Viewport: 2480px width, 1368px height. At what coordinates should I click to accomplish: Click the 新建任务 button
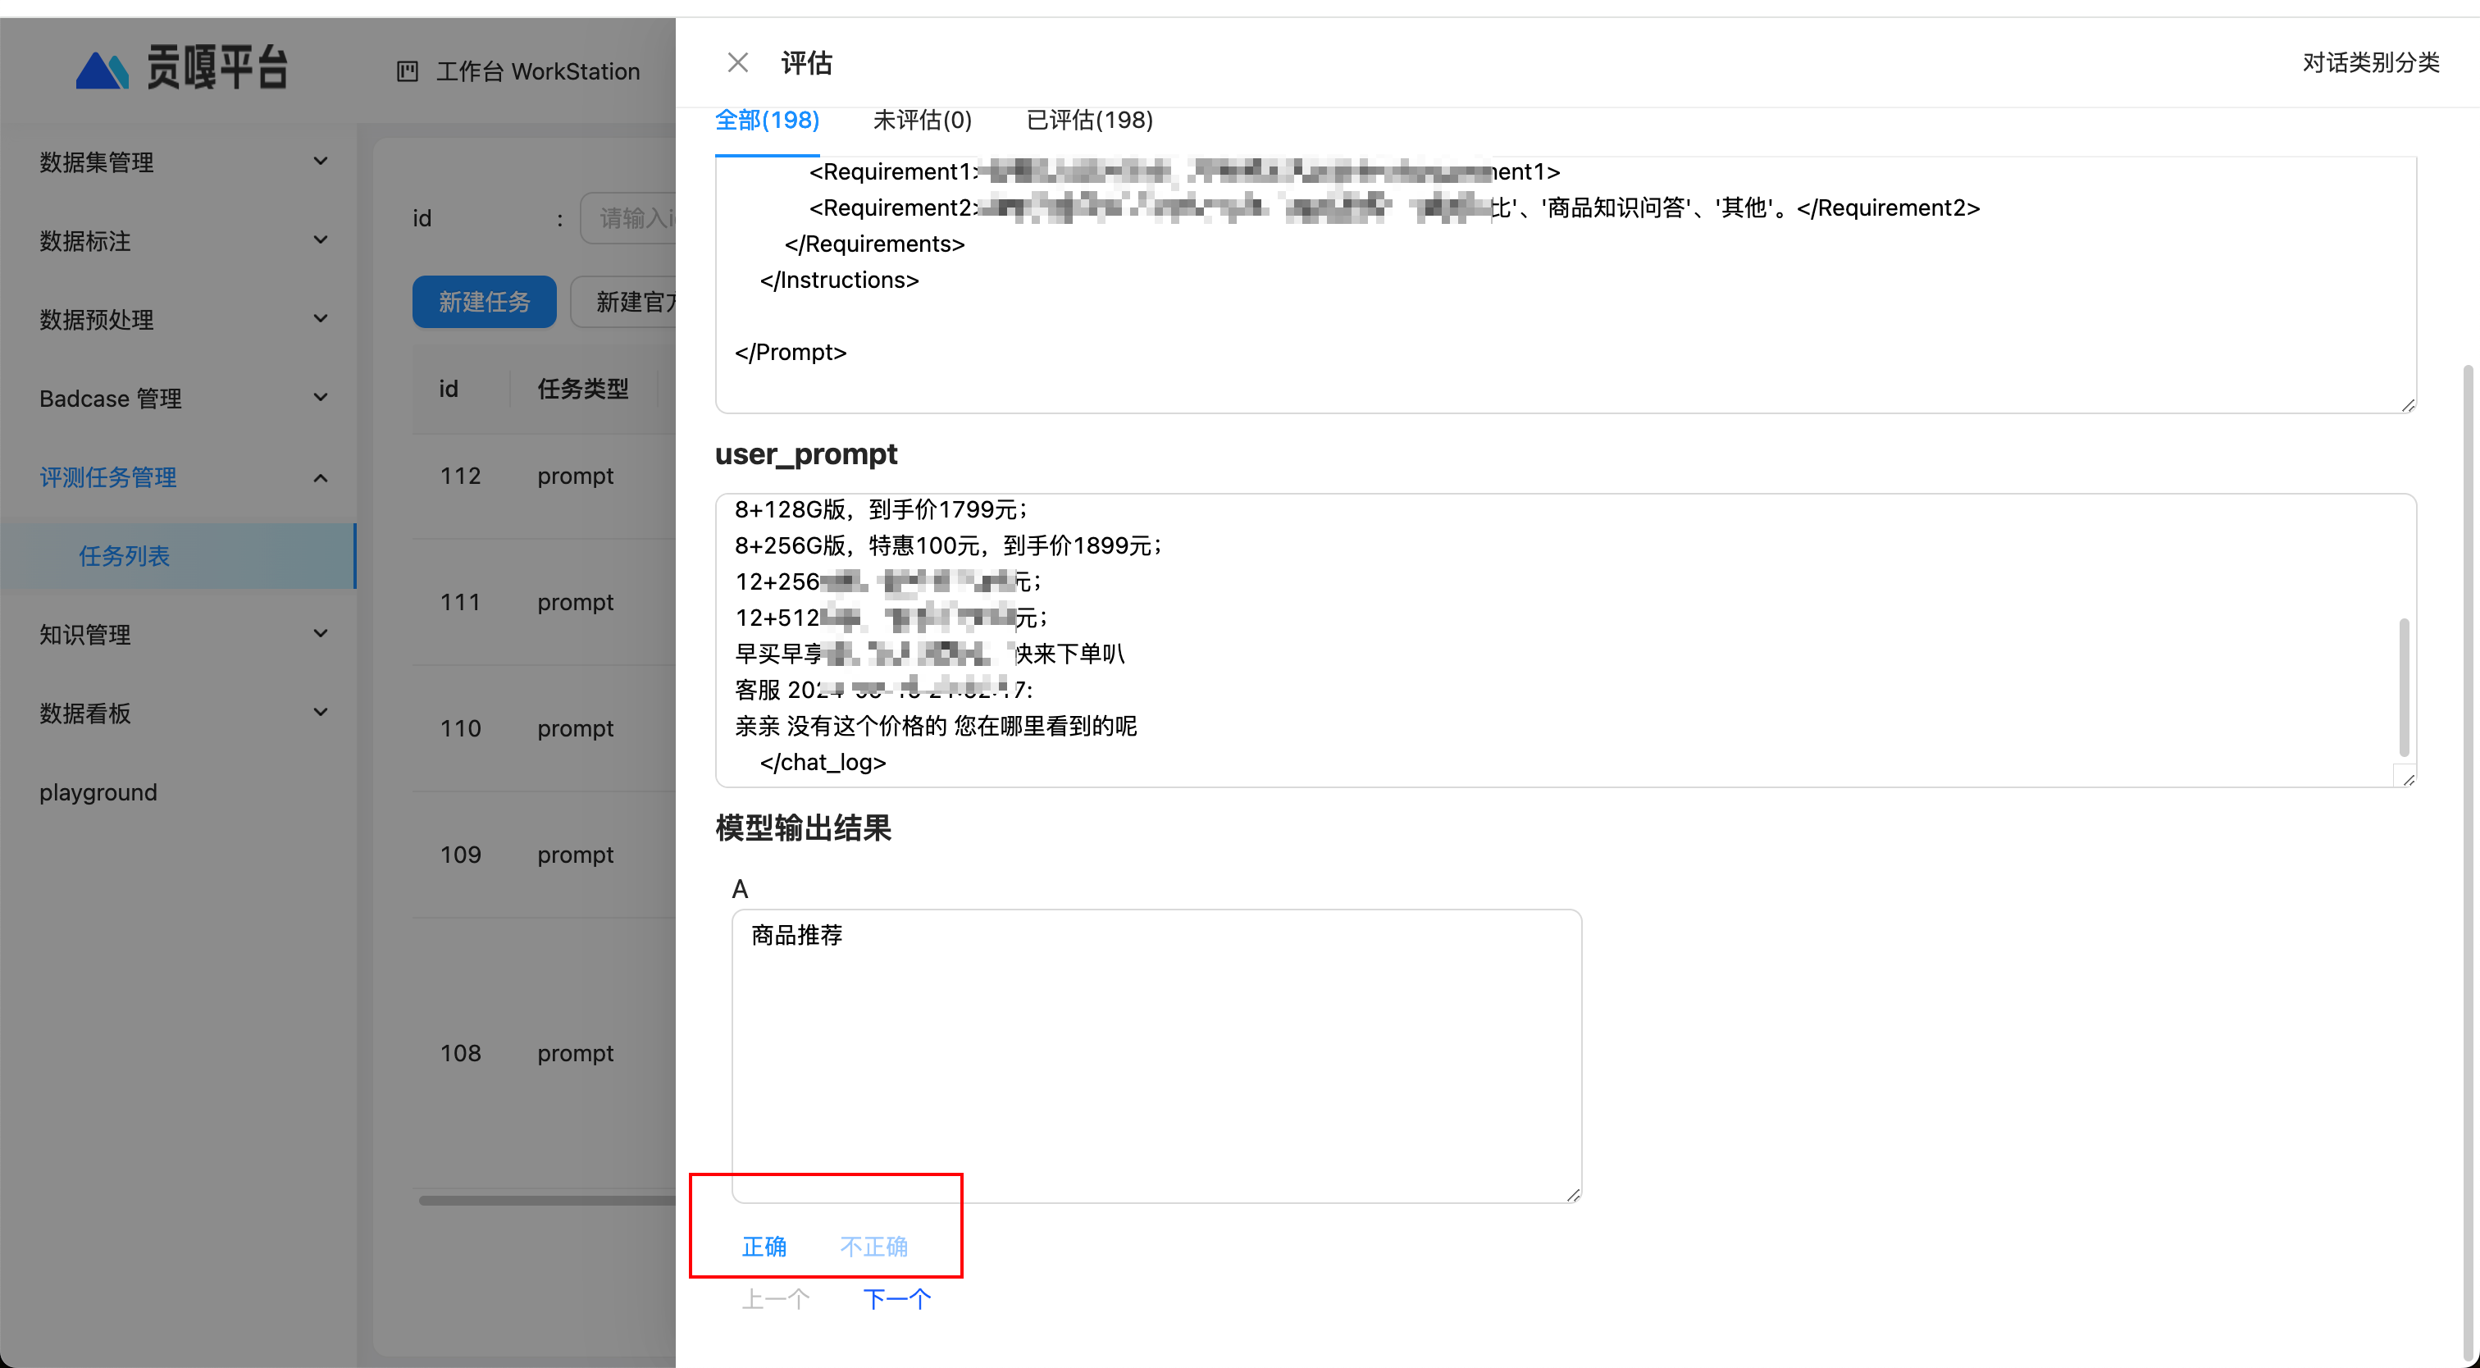tap(484, 303)
